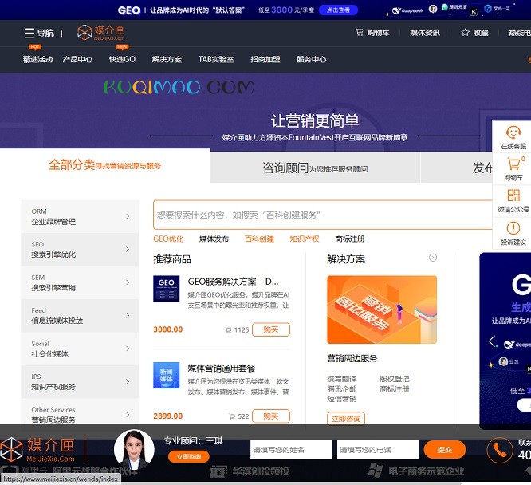
Task: Focus the 请填写您的姓名 name field
Action: click(x=291, y=450)
